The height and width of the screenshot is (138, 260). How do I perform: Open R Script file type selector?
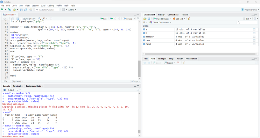[136, 81]
